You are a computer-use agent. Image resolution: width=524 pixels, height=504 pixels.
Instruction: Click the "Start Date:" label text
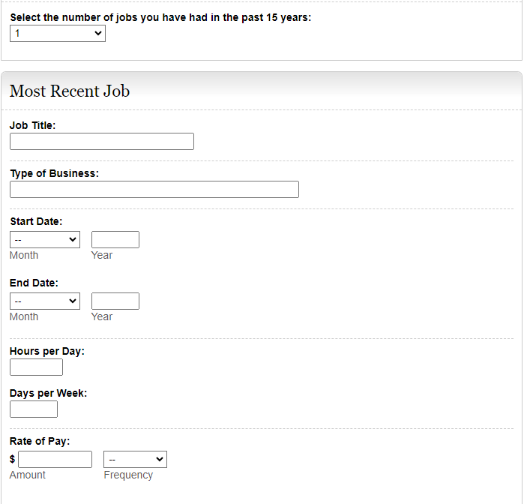pyautogui.click(x=36, y=221)
